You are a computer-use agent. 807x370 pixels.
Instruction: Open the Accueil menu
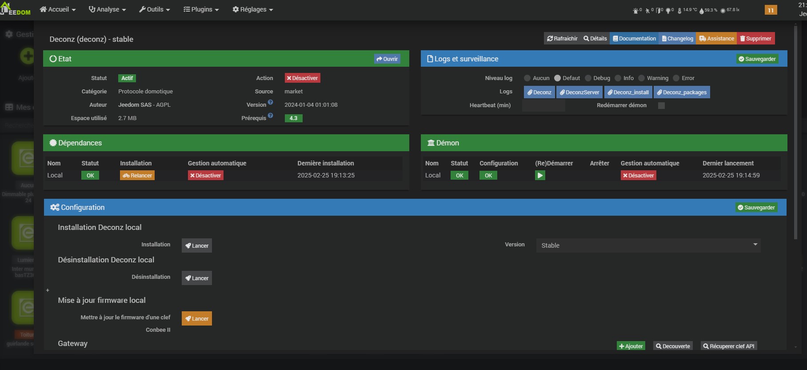[58, 9]
